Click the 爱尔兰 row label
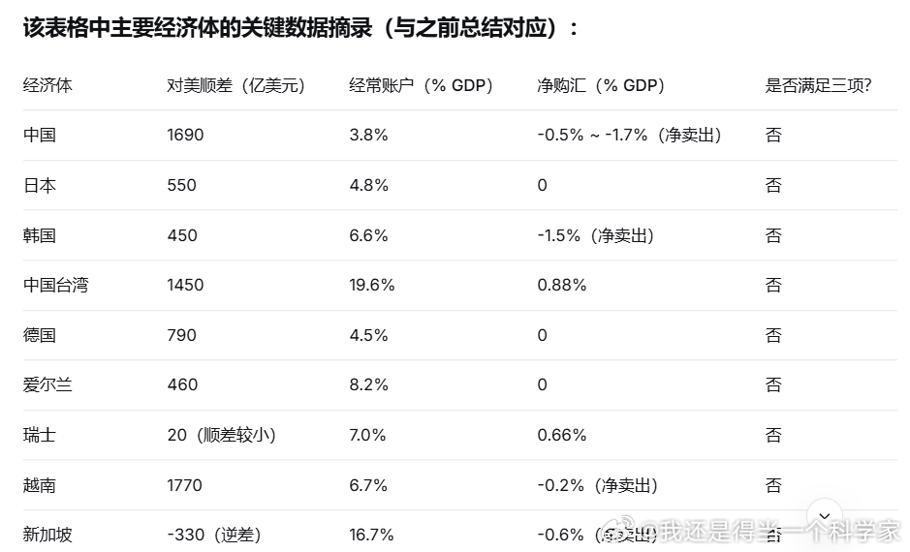This screenshot has height=552, width=910. click(47, 384)
